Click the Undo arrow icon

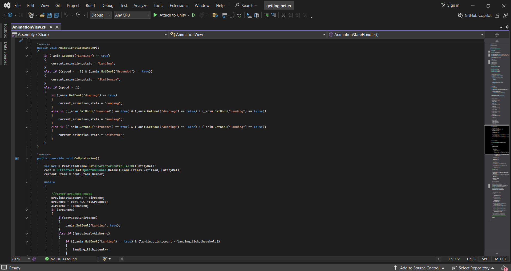[x=66, y=15]
